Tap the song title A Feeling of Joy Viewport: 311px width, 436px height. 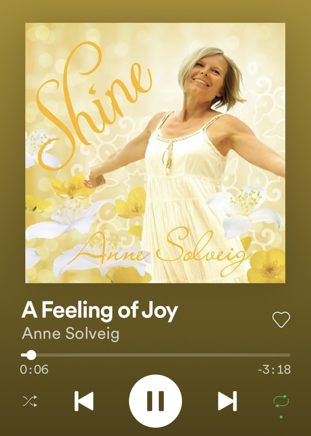point(99,311)
